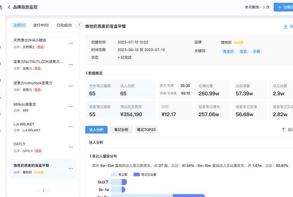Click the 达人总数 65 value
293x197 pixels.
(x=123, y=93)
